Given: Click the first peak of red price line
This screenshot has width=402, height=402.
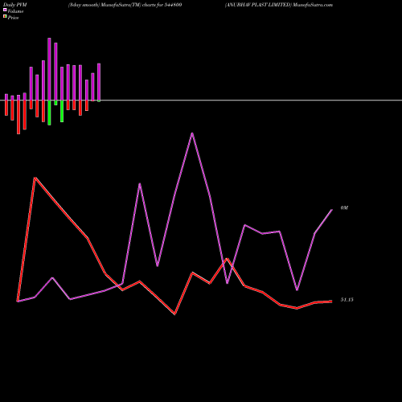Looking at the screenshot, I should pos(35,178).
